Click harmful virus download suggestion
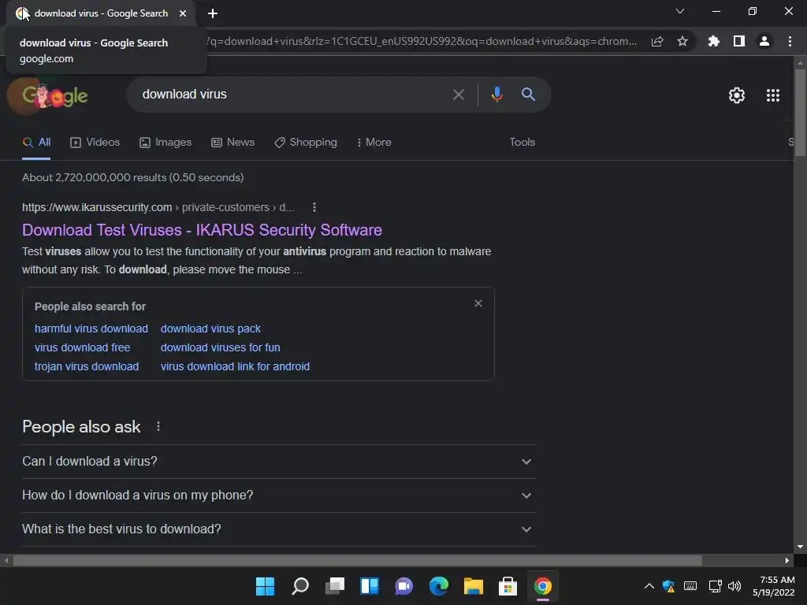 (91, 328)
